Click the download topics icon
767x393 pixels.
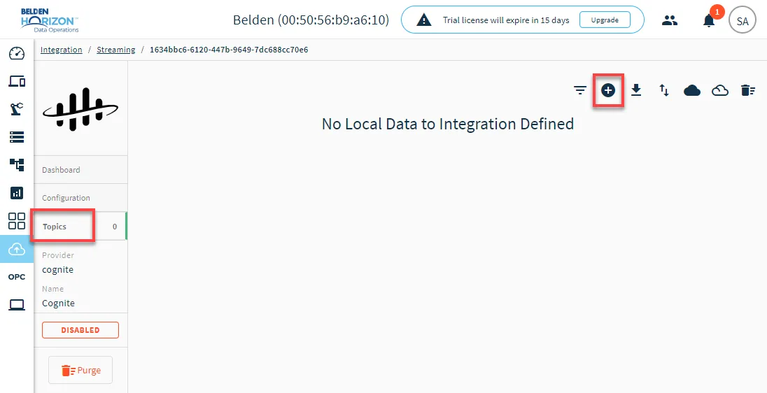pyautogui.click(x=636, y=90)
